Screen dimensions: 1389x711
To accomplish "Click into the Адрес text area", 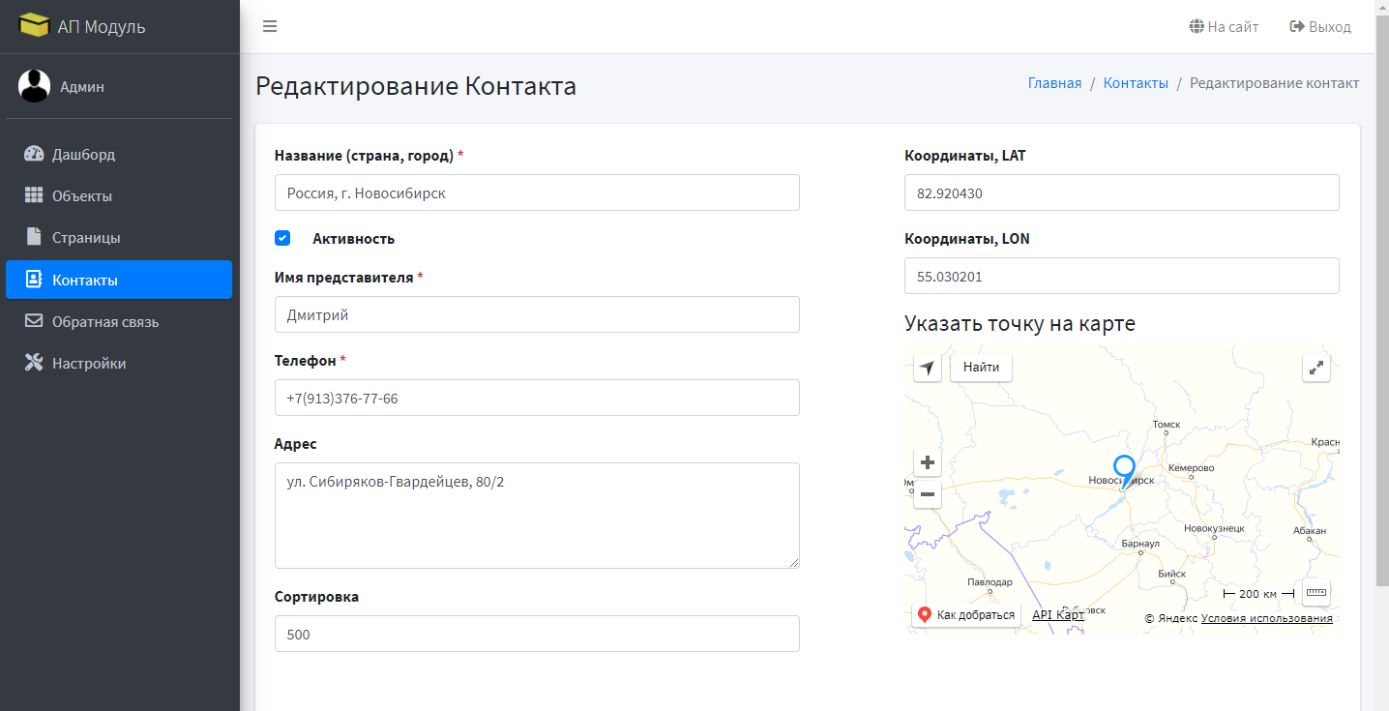I will pos(537,516).
